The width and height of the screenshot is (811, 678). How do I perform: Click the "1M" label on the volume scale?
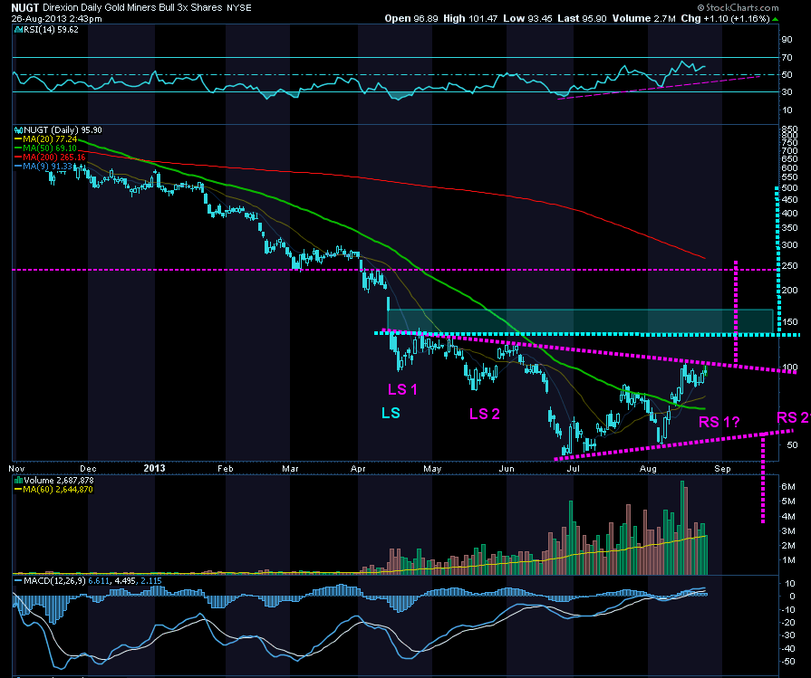788,560
